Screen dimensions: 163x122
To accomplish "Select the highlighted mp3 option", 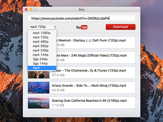I will point(42,68).
